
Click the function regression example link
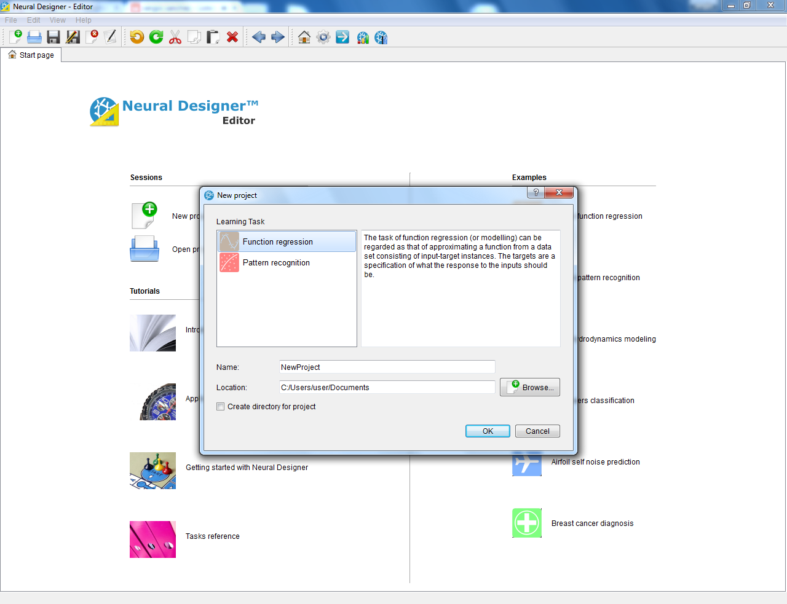point(610,216)
